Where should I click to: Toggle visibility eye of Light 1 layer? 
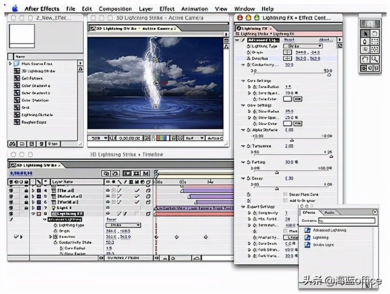point(11,208)
